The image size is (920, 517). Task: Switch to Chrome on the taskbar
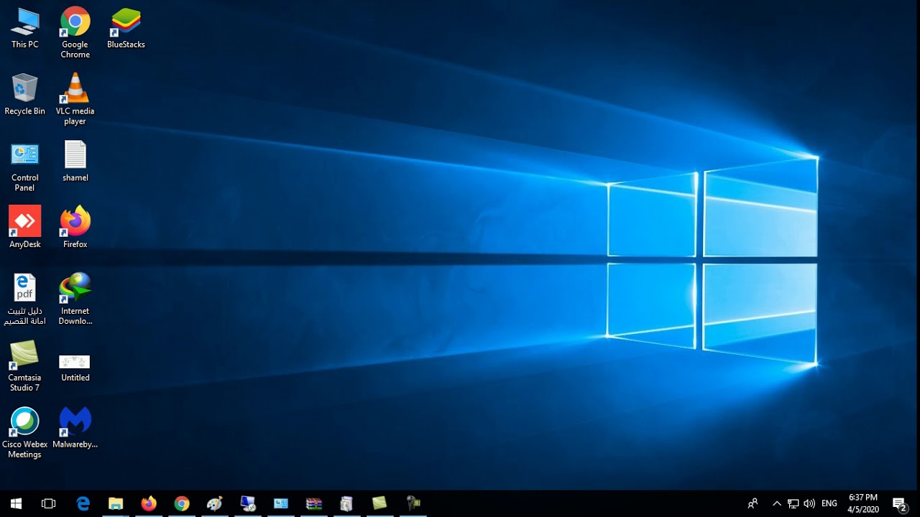tap(182, 503)
